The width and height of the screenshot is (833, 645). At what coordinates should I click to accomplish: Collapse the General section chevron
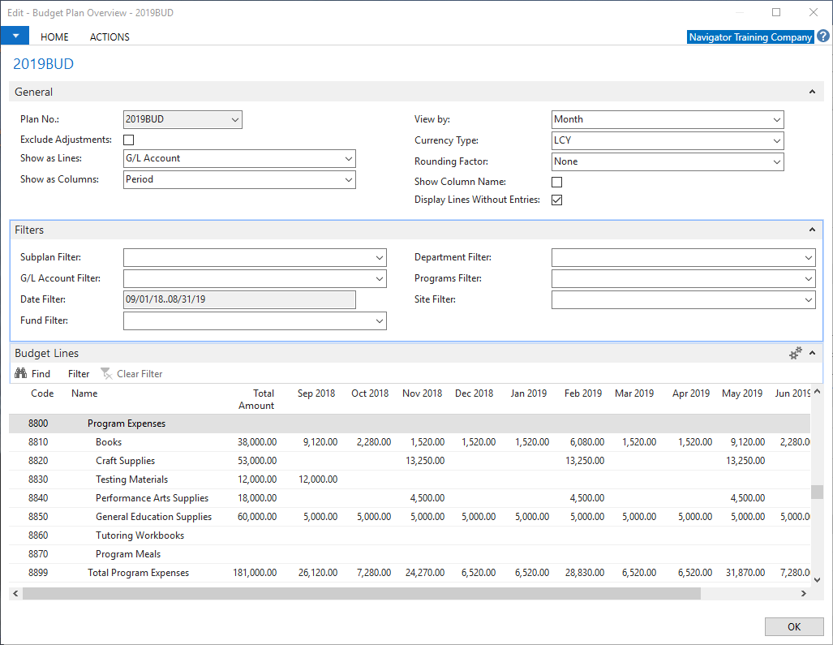point(812,92)
